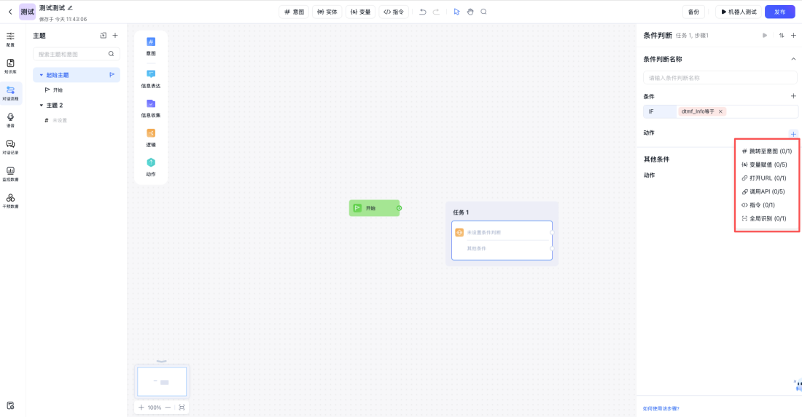Add a new topic with plus icon
This screenshot has width=802, height=417.
115,35
